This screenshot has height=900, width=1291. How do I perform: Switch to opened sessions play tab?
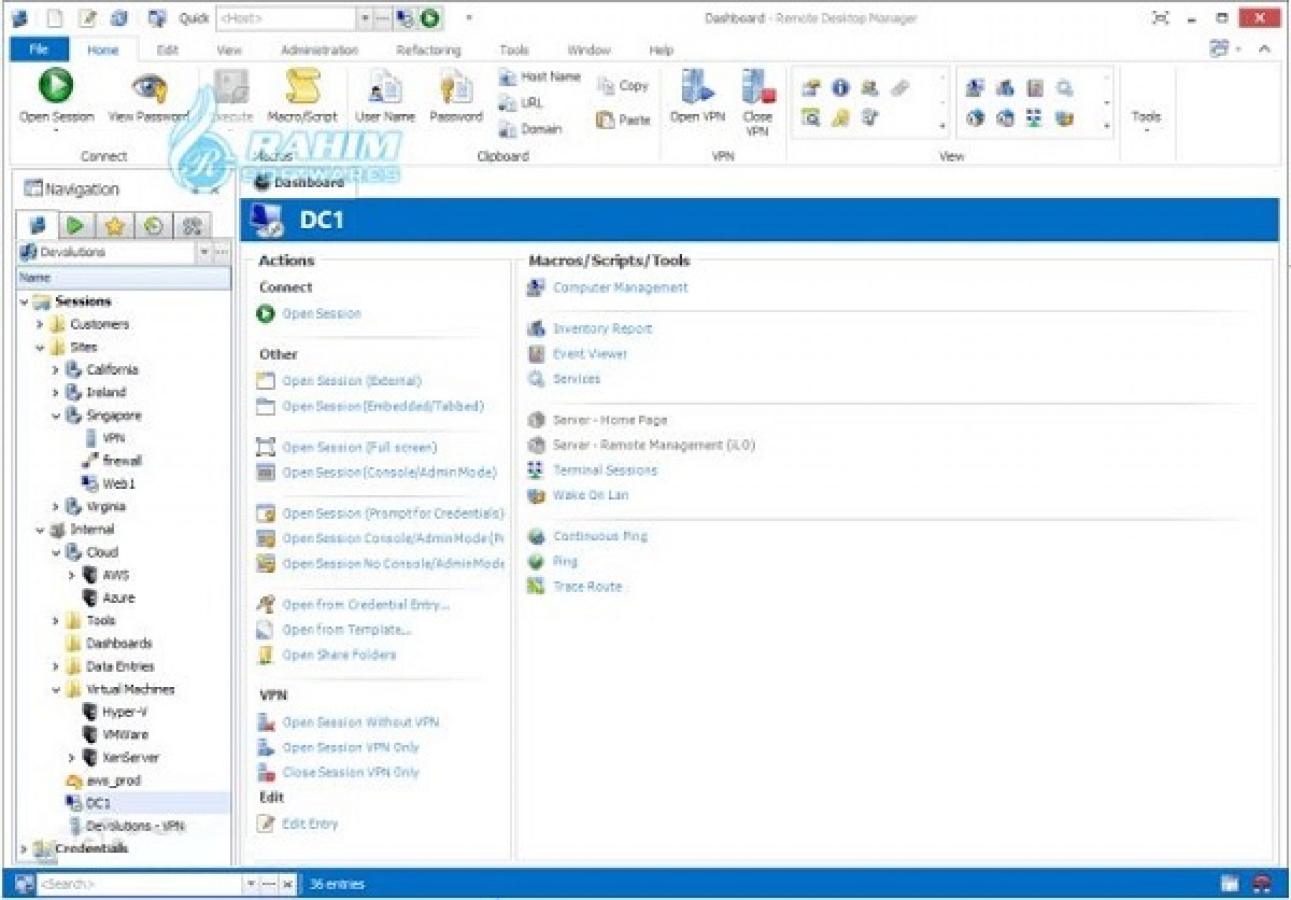point(75,225)
